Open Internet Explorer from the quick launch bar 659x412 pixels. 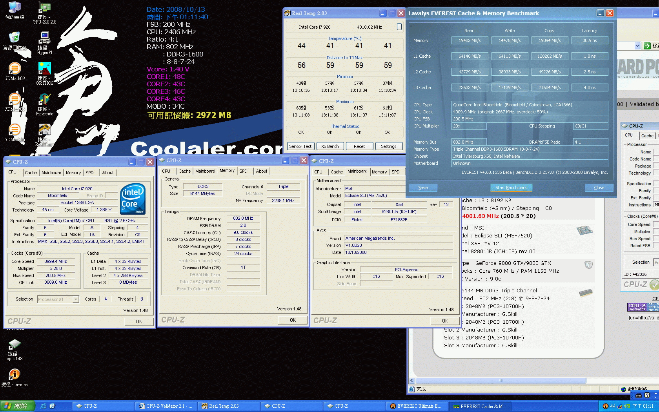pos(44,406)
